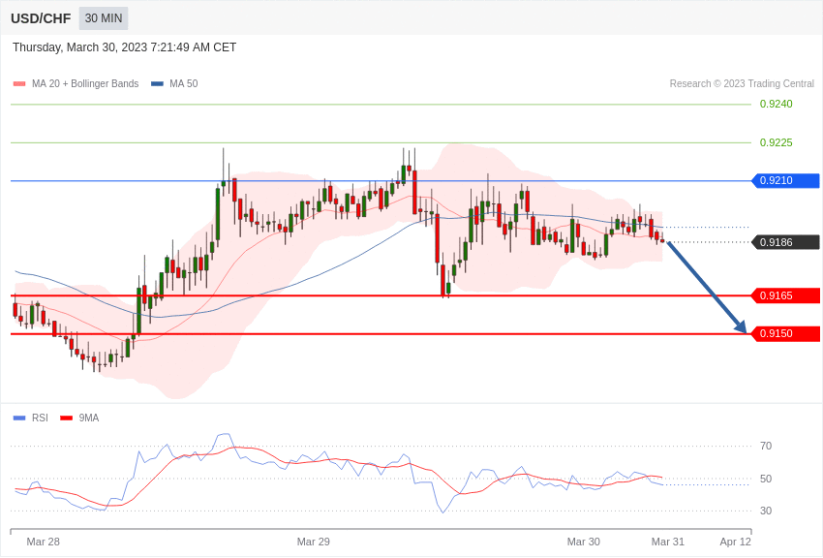Image resolution: width=823 pixels, height=558 pixels.
Task: Click the MA 50 blue legend swatch
Action: 157,84
